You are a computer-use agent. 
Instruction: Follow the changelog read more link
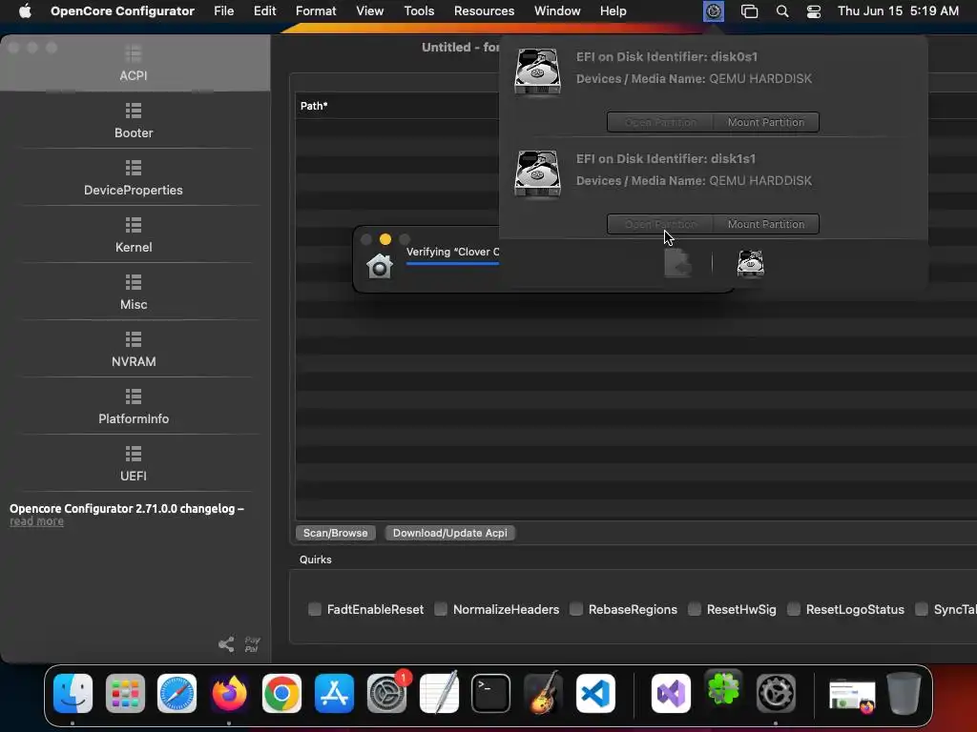[37, 521]
